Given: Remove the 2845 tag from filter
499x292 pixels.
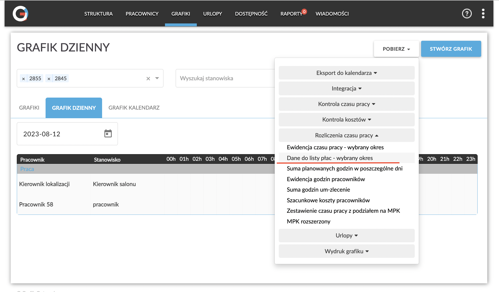Looking at the screenshot, I should coord(49,79).
